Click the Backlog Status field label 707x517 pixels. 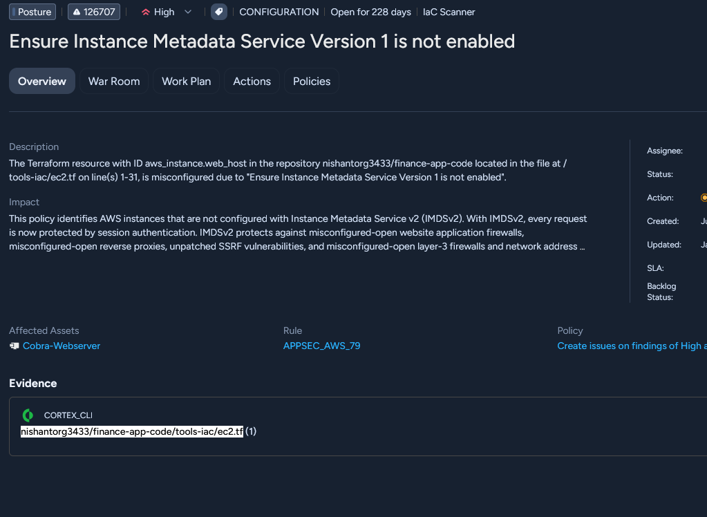coord(661,292)
